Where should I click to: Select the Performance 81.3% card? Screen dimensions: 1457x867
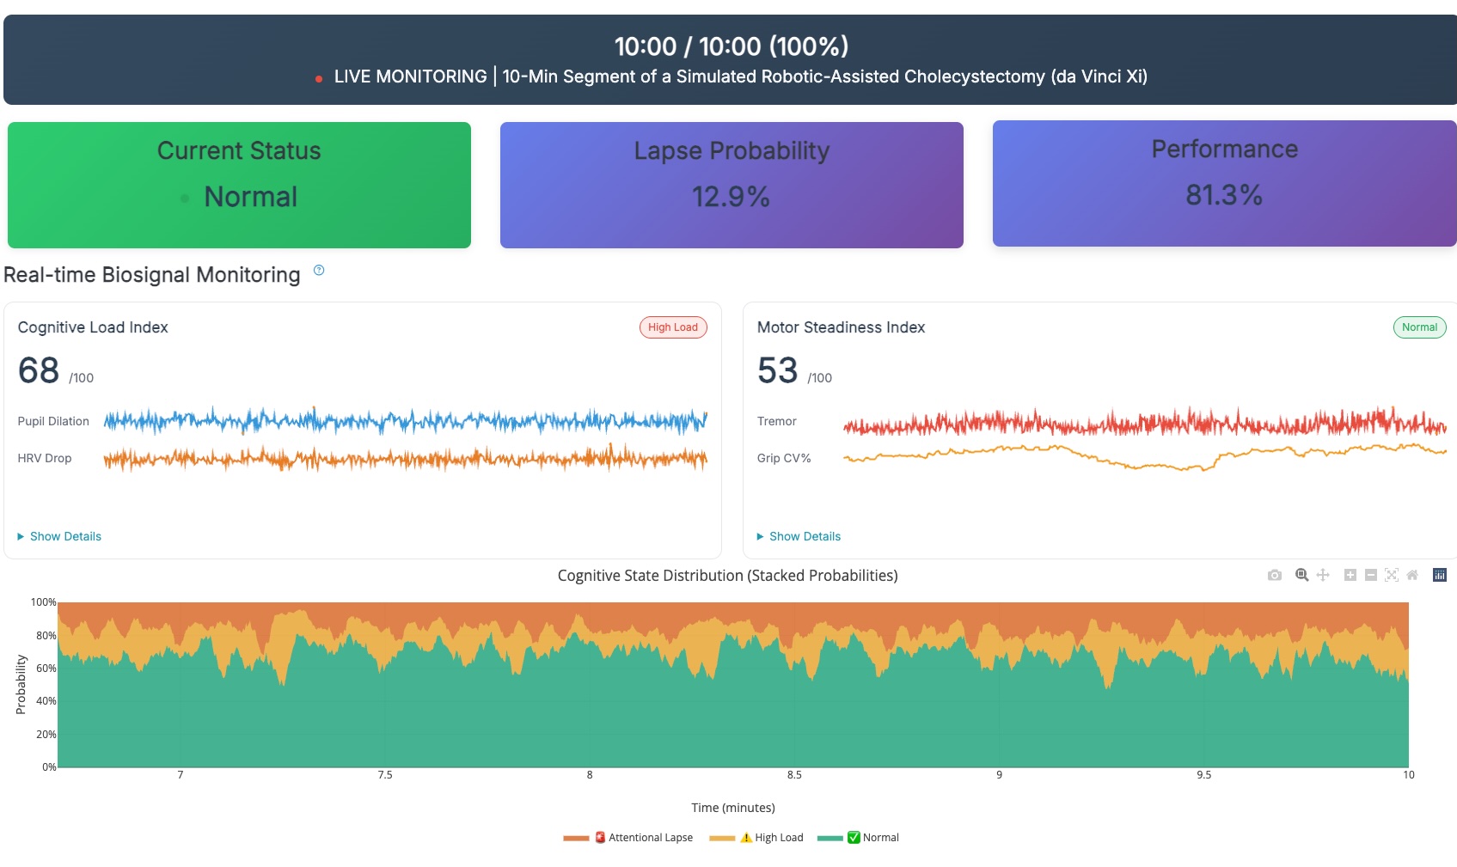[1224, 184]
